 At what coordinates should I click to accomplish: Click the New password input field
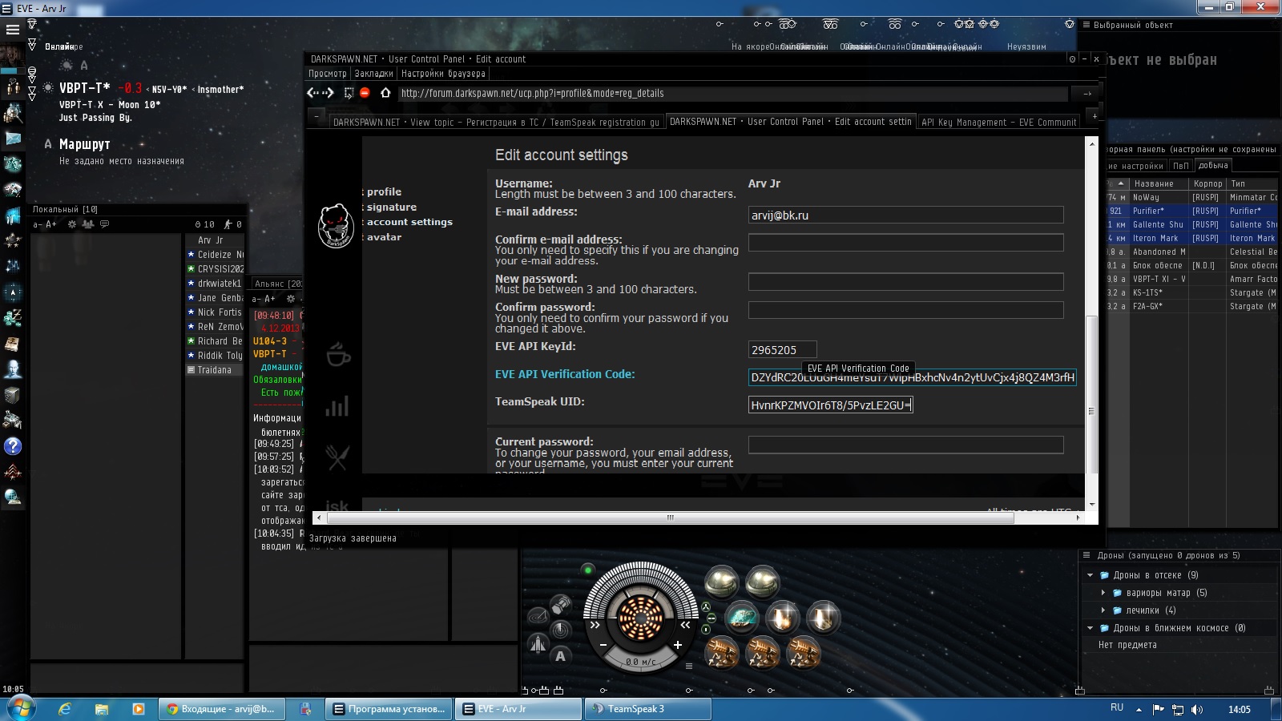click(x=905, y=282)
